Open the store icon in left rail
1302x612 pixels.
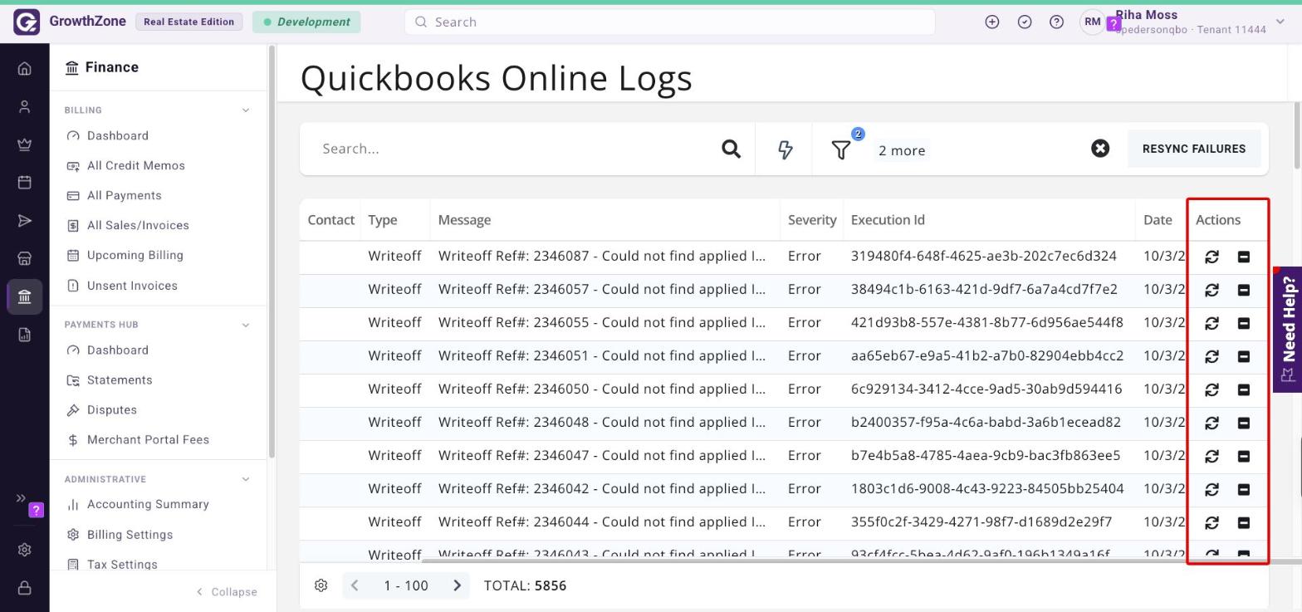pos(24,258)
